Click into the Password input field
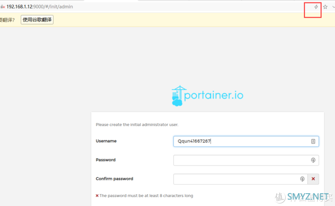Viewport: 335px width, 206px height. (x=240, y=160)
